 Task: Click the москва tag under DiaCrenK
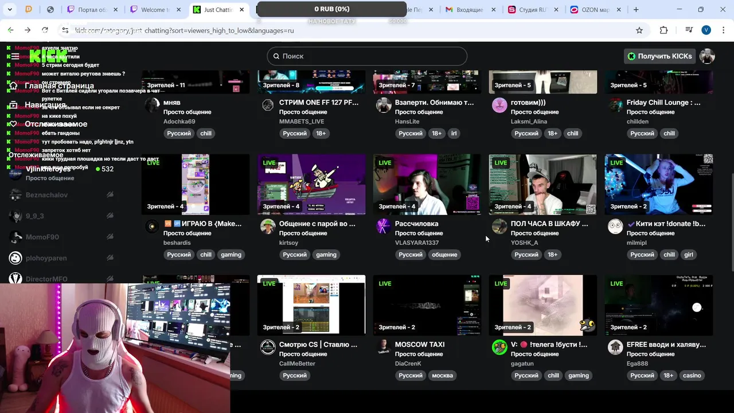442,376
